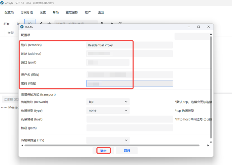This screenshot has height=165, width=232.
Task: Click the *tcp 伪装类型 hint text
Action: click(184, 111)
